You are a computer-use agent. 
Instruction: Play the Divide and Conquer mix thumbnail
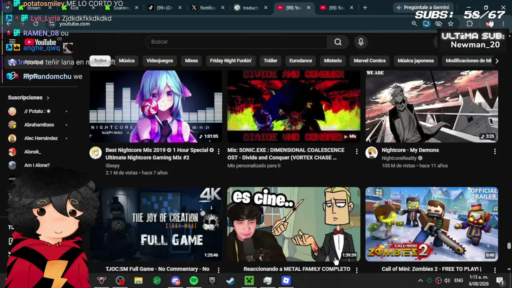[294, 106]
